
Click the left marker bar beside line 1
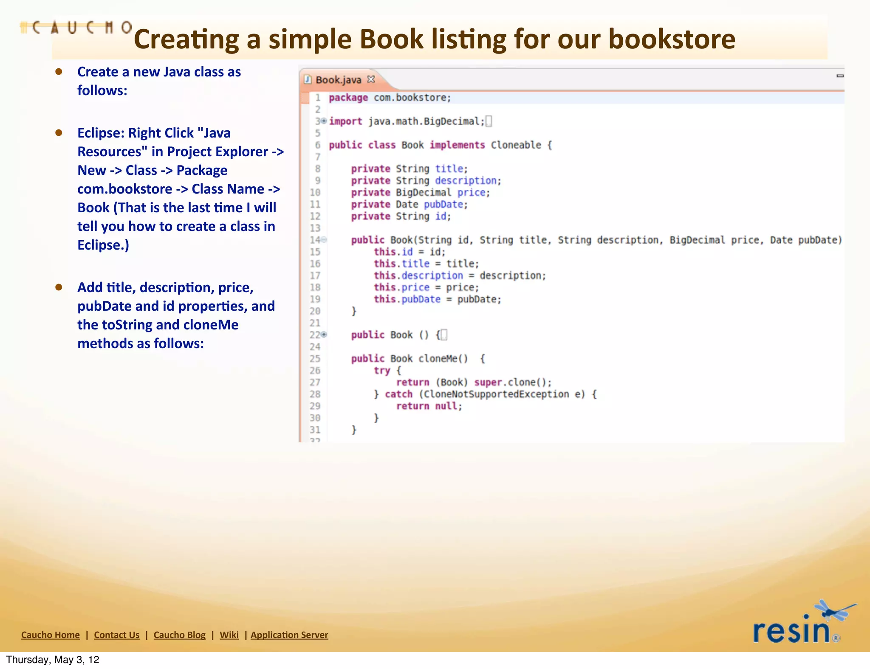pos(305,98)
